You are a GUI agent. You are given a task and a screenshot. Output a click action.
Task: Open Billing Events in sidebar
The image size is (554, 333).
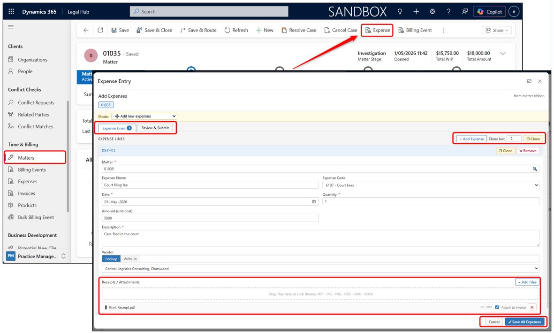(32, 170)
